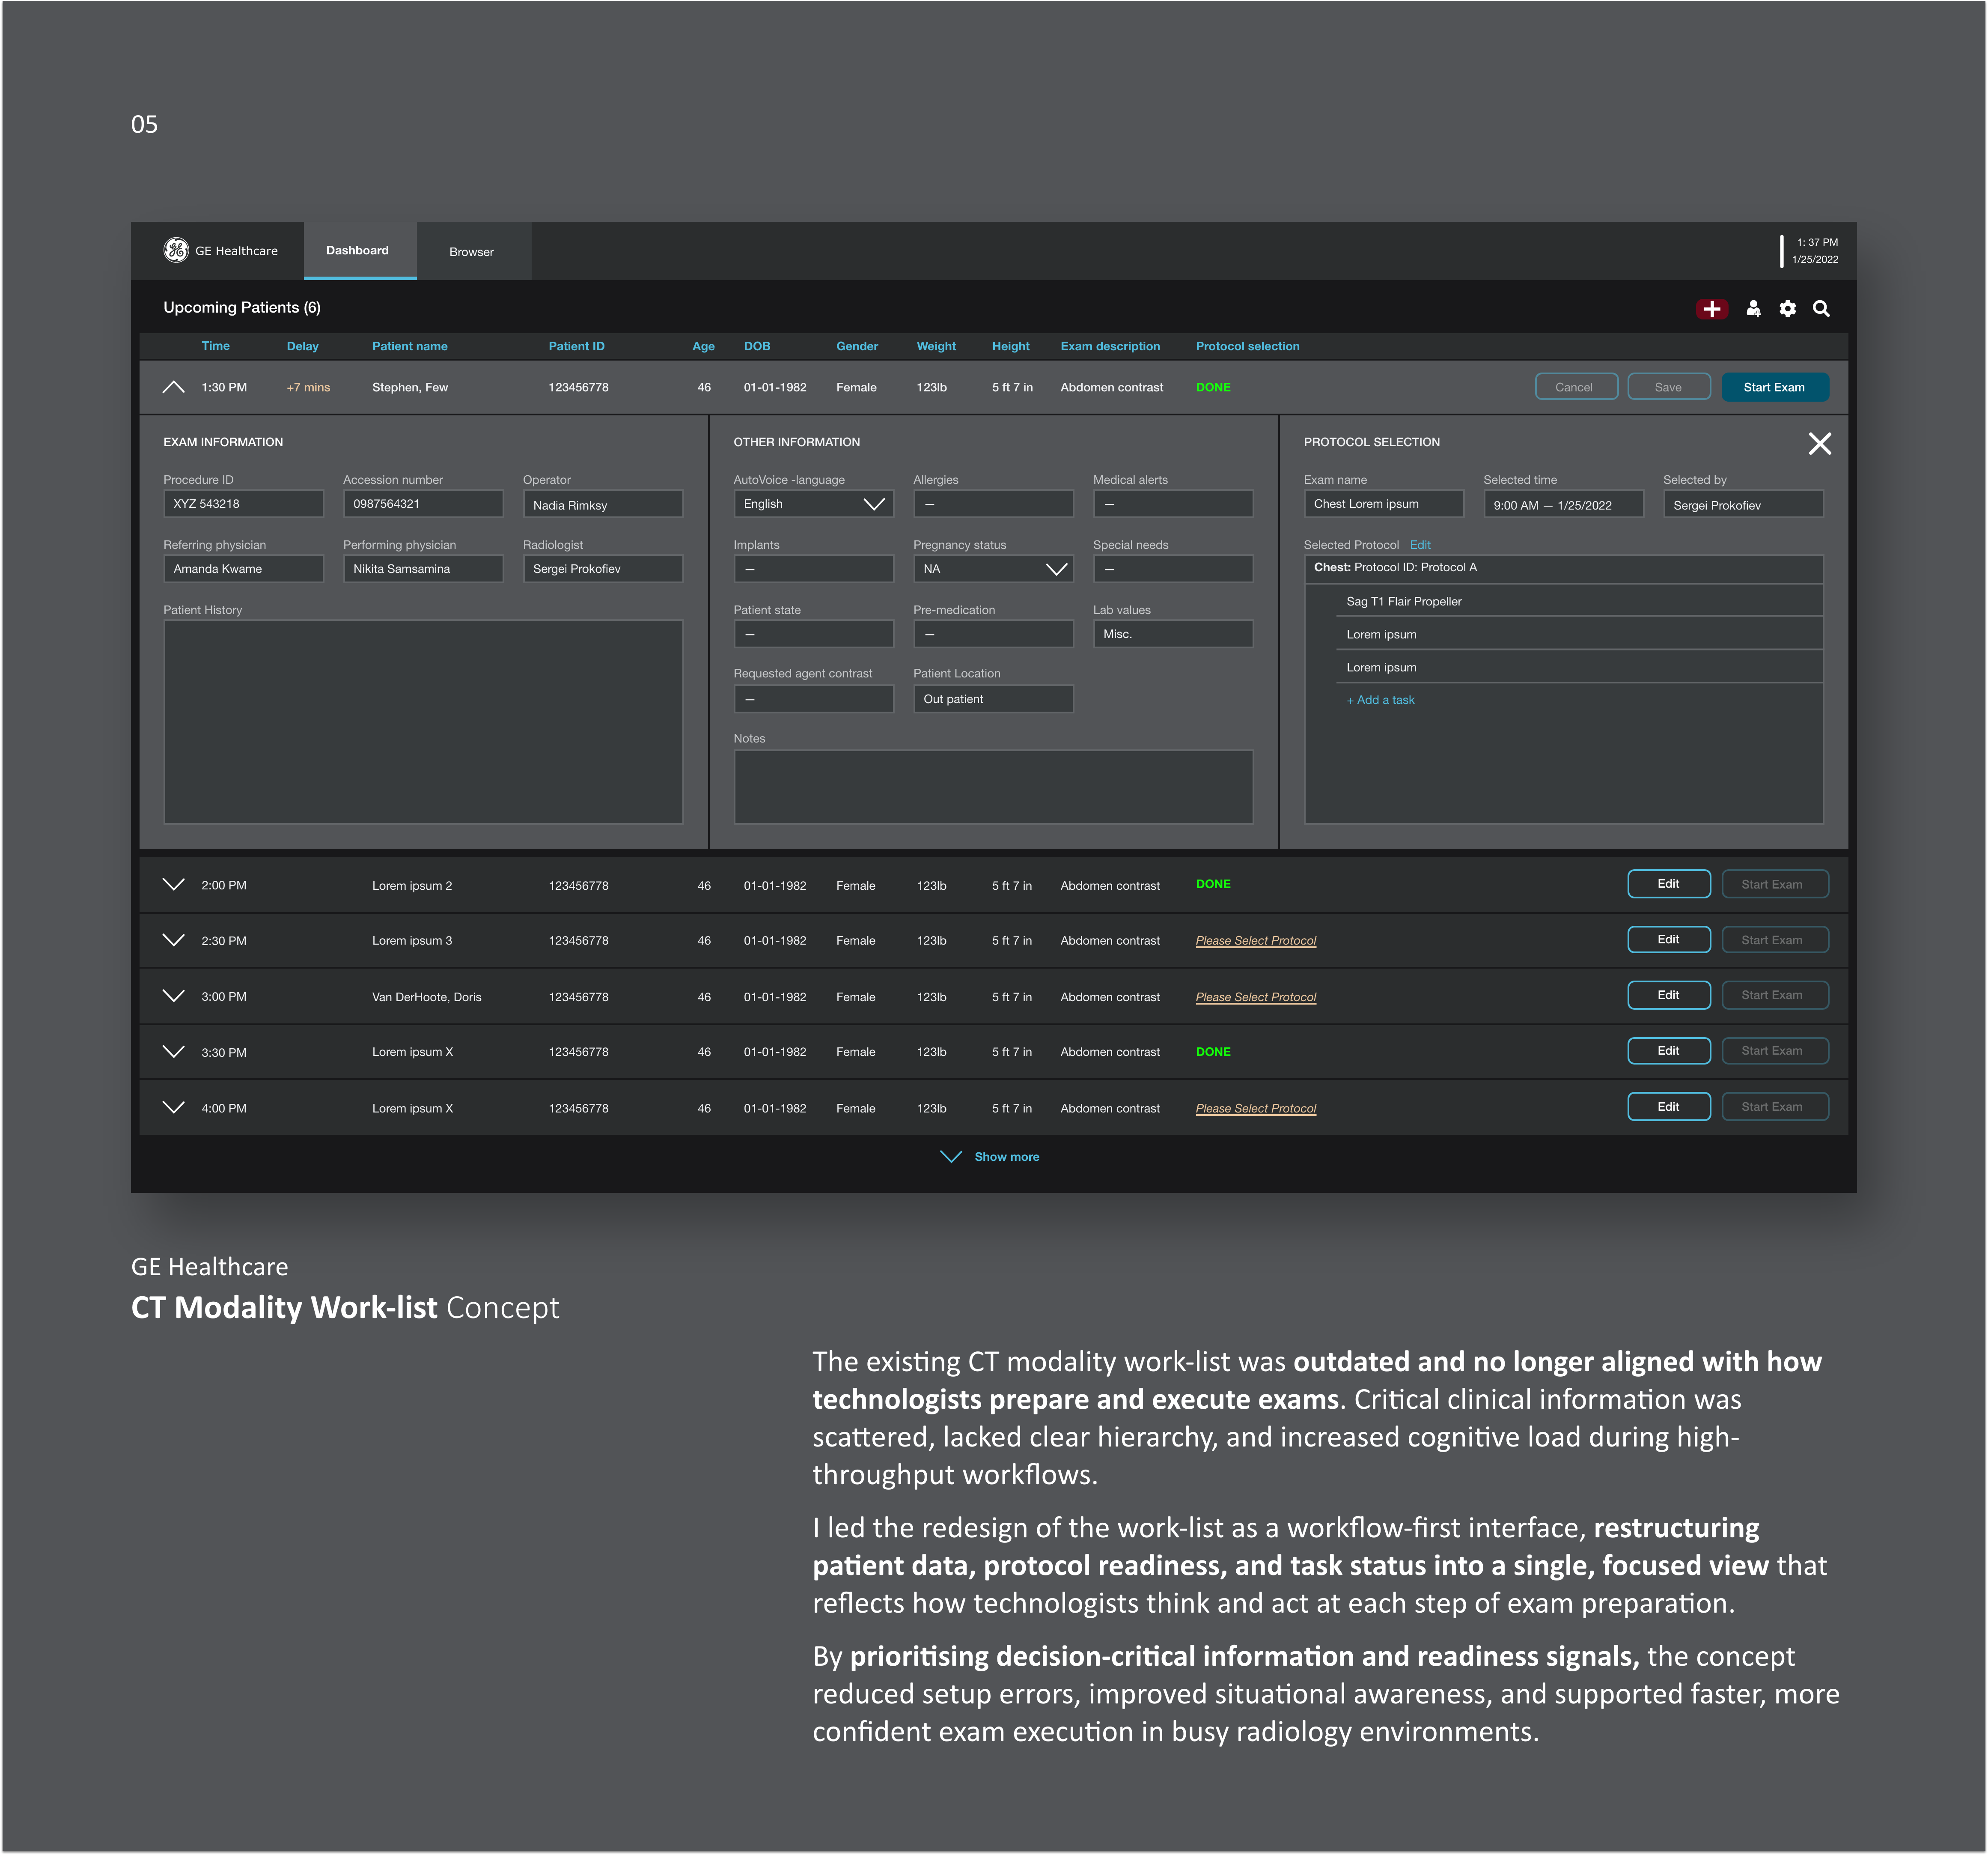Click Please Select Protocol for Van DerHoote, Doris

[x=1255, y=996]
